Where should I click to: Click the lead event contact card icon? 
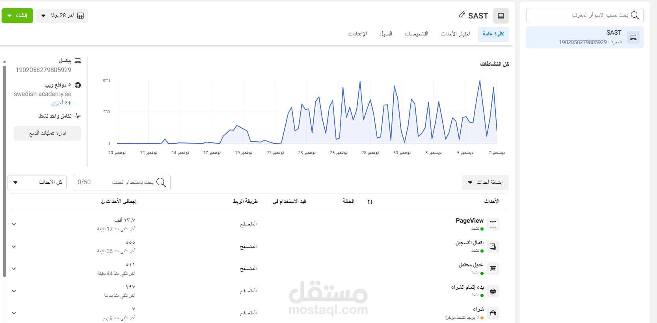(x=493, y=269)
